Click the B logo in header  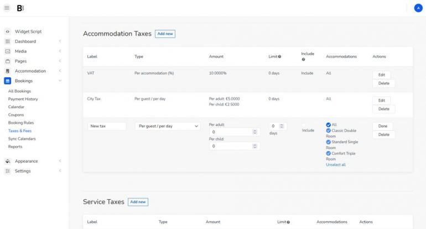tap(20, 8)
